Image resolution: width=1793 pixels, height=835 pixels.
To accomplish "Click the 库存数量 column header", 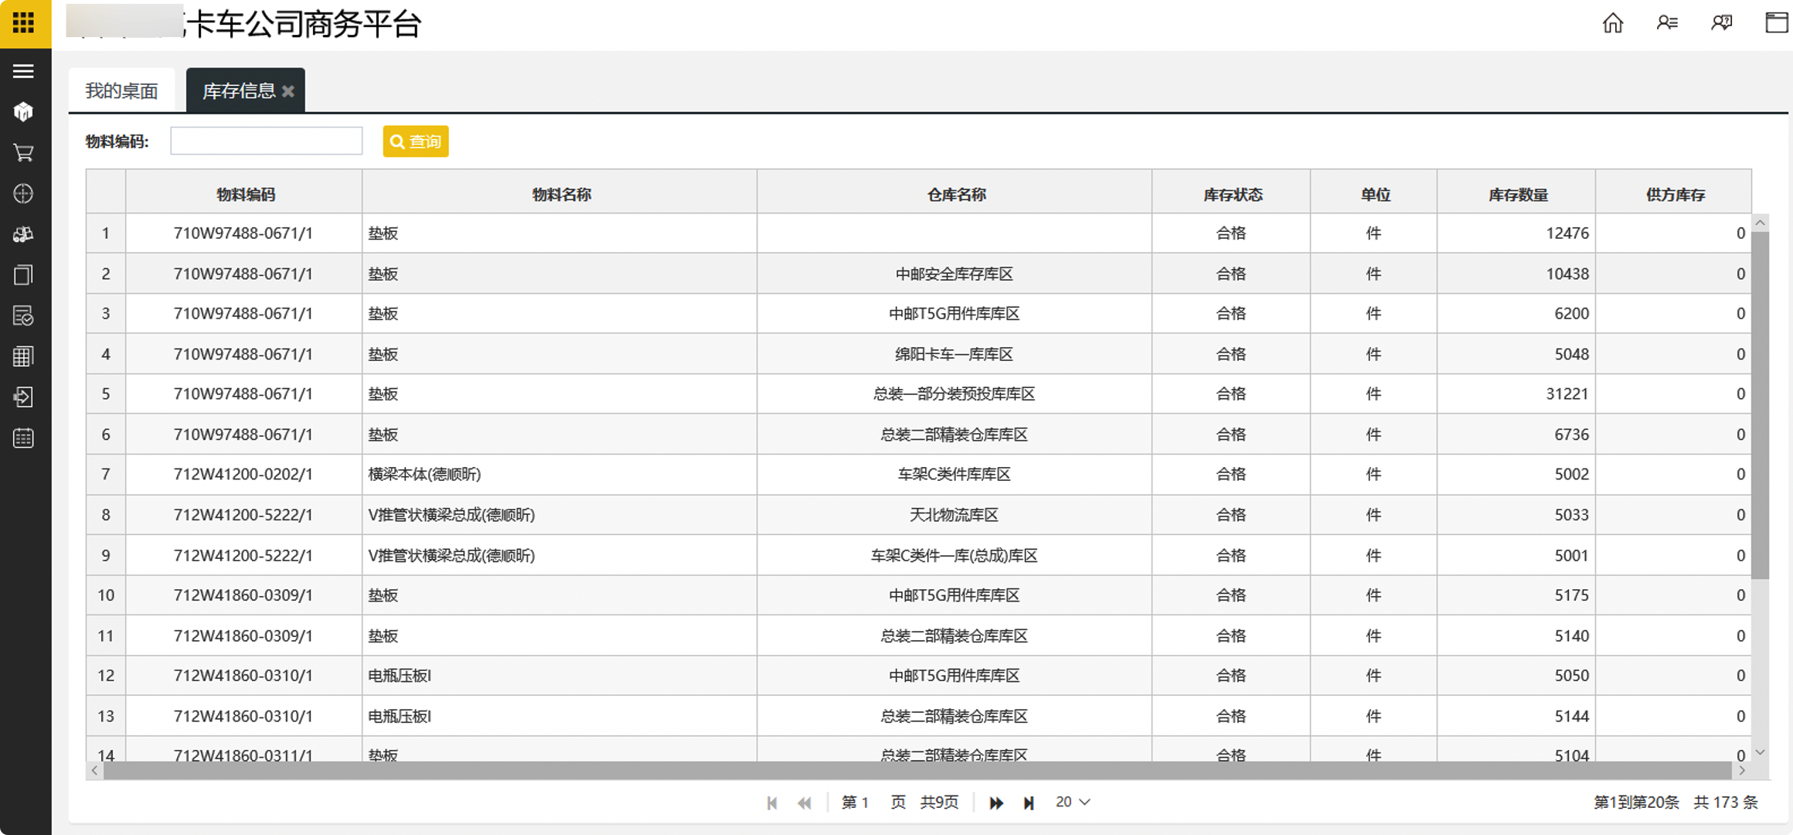I will coord(1517,195).
